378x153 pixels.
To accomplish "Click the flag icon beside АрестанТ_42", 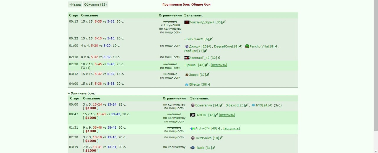I will pyautogui.click(x=187, y=58).
